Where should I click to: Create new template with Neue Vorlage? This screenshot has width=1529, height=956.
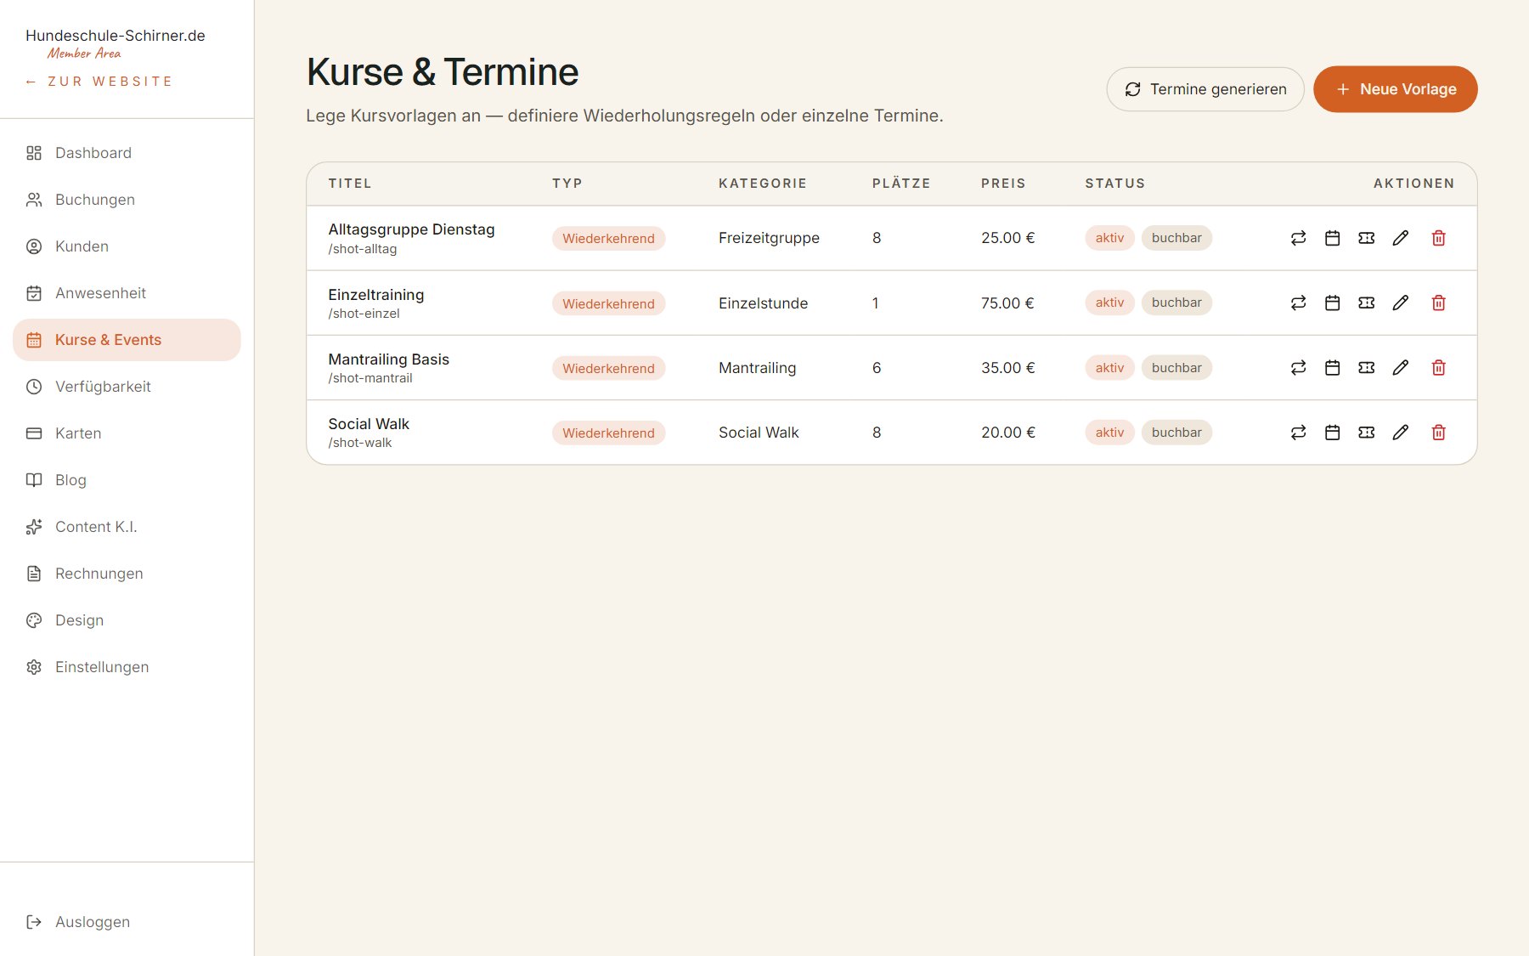tap(1396, 89)
